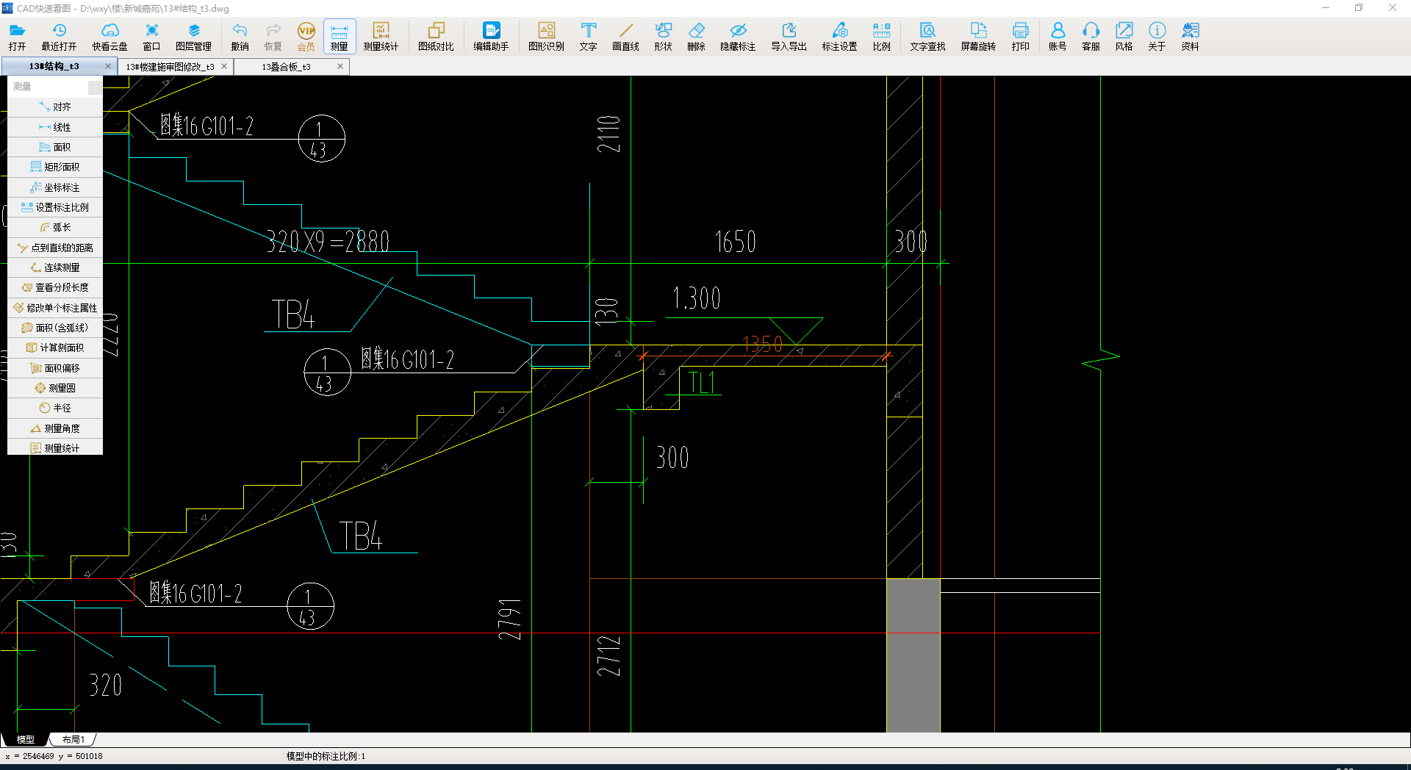This screenshot has height=770, width=1411.
Task: Choose 面积 area measurement
Action: pyautogui.click(x=55, y=147)
